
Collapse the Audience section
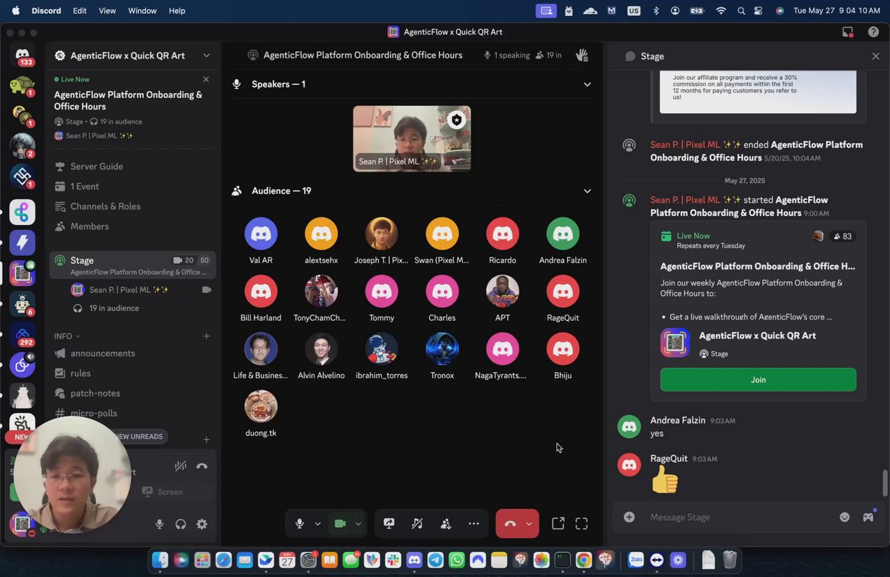[587, 191]
